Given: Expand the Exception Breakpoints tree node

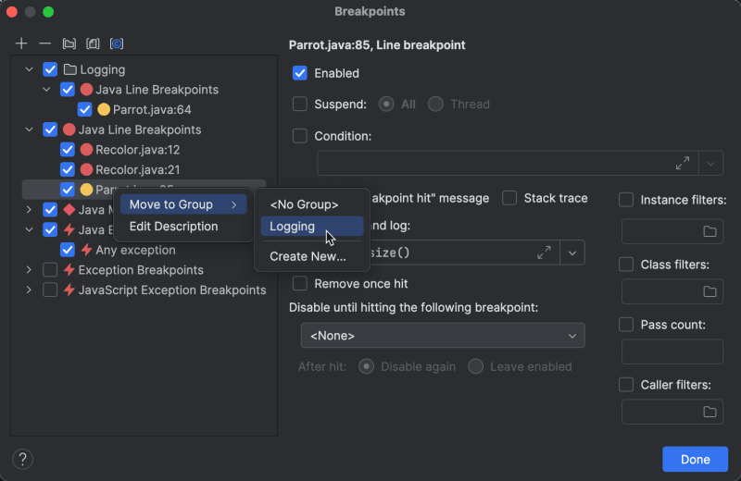Looking at the screenshot, I should [x=30, y=270].
